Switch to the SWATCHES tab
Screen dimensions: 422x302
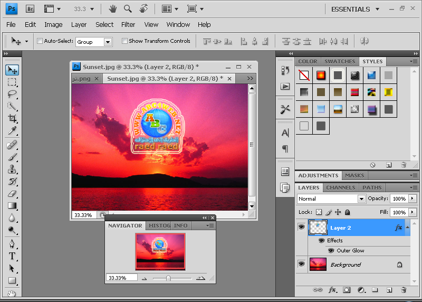(x=340, y=61)
